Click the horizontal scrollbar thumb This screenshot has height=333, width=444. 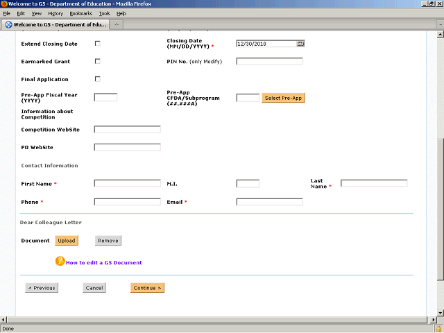coord(216,320)
